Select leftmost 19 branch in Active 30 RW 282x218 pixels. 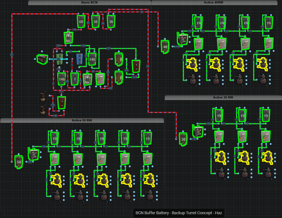click(x=219, y=115)
